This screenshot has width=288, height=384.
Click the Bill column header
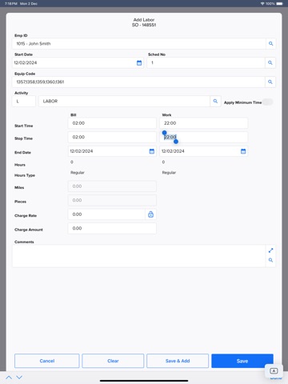point(74,115)
